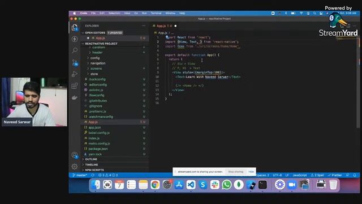Screen dimensions: 362x204
Task: Change JavaScript language mode
Action: (300, 175)
